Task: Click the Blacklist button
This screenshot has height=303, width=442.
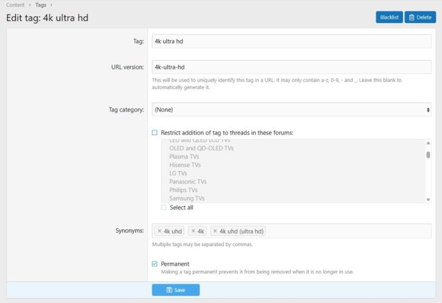Action: (x=389, y=18)
